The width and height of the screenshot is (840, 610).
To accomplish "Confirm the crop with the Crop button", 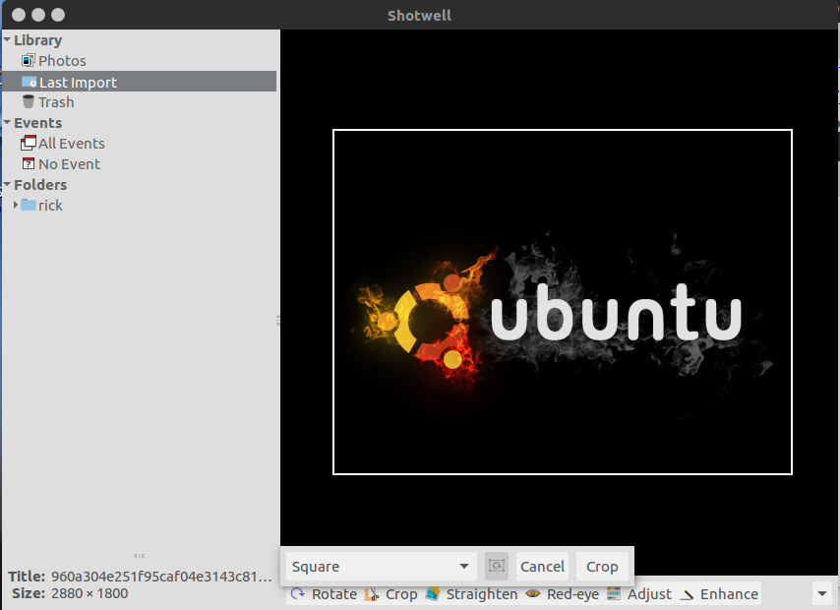I will coord(602,566).
